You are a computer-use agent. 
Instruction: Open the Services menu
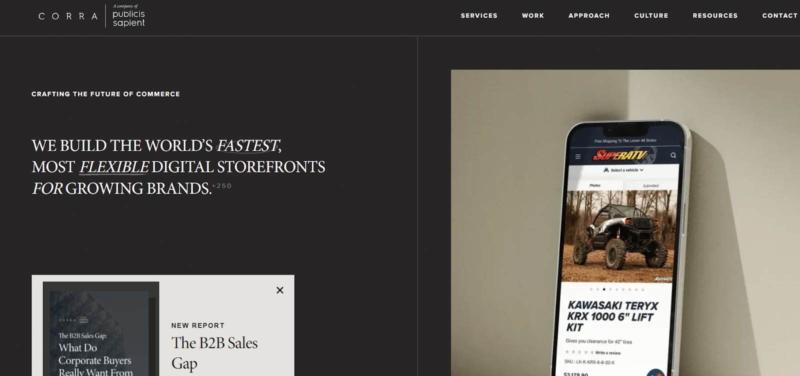[x=479, y=15]
